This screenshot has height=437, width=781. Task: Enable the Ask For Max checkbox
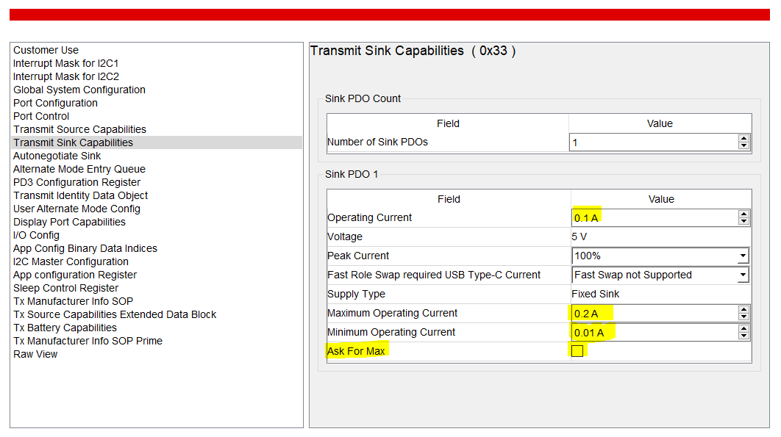(x=577, y=351)
